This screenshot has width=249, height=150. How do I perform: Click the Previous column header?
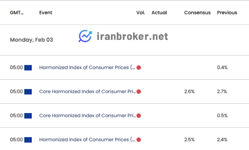pyautogui.click(x=227, y=12)
